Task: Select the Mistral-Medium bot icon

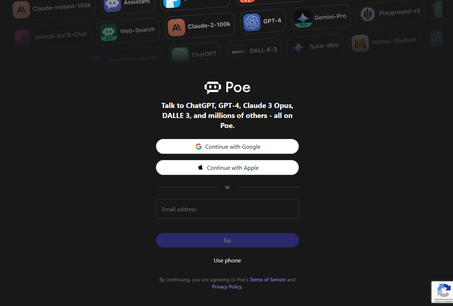Action: point(360,44)
